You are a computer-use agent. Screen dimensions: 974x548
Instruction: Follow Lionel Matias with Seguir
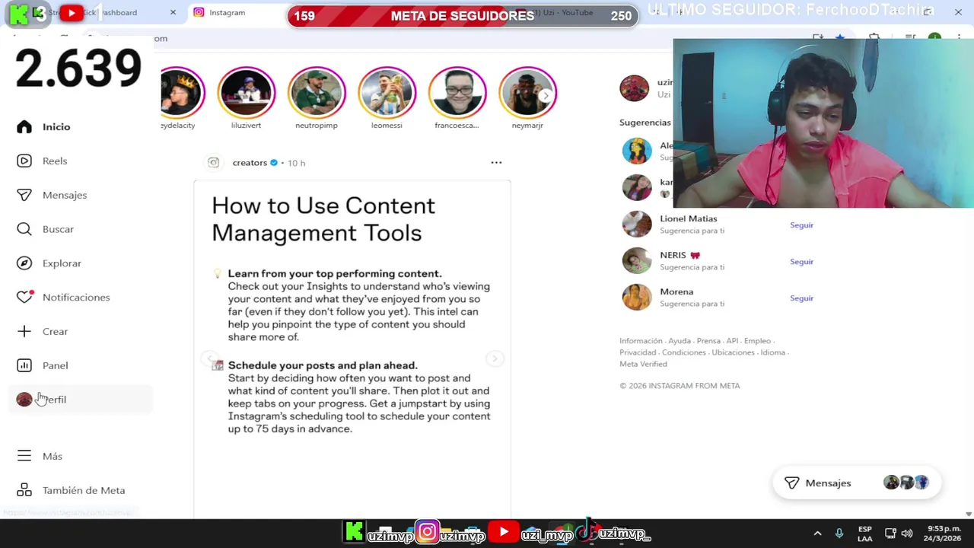pyautogui.click(x=801, y=225)
